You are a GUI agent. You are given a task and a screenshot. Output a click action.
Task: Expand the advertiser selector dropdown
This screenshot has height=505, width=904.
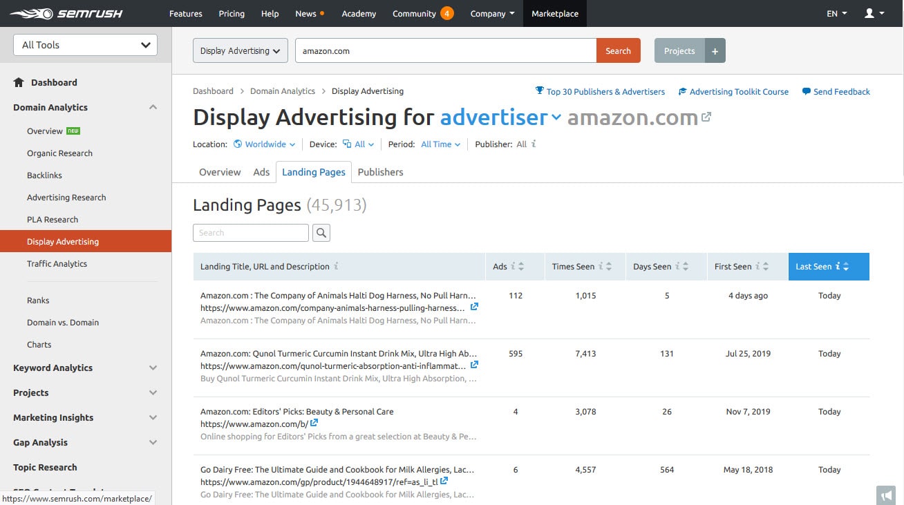pyautogui.click(x=557, y=117)
